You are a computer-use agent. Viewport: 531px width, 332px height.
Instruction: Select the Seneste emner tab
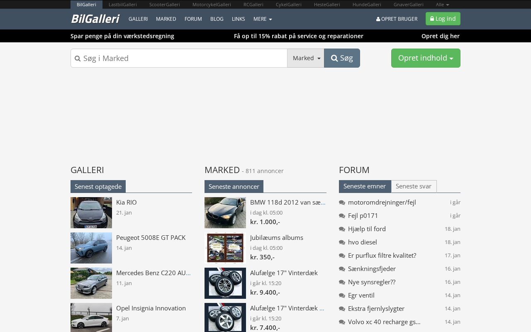coord(365,186)
